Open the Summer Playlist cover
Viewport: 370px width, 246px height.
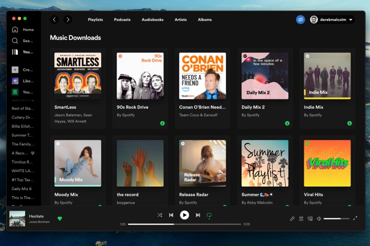coord(265,163)
